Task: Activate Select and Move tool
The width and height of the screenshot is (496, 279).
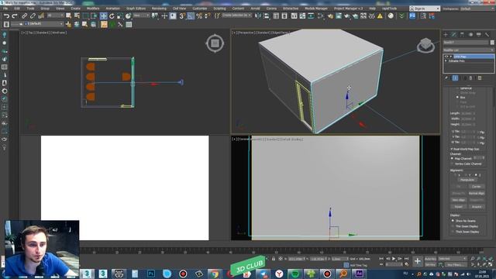Action: pyautogui.click(x=103, y=15)
